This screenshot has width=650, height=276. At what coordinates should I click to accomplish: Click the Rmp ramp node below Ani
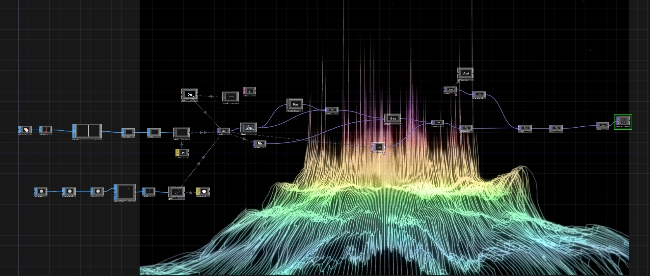(451, 89)
